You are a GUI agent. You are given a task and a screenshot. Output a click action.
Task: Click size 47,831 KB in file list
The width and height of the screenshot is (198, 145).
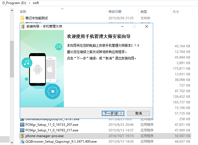183,124
